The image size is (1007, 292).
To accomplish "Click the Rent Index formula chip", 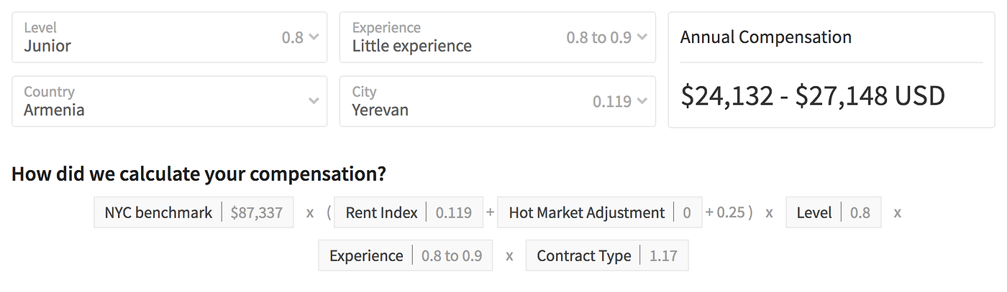I will [409, 213].
